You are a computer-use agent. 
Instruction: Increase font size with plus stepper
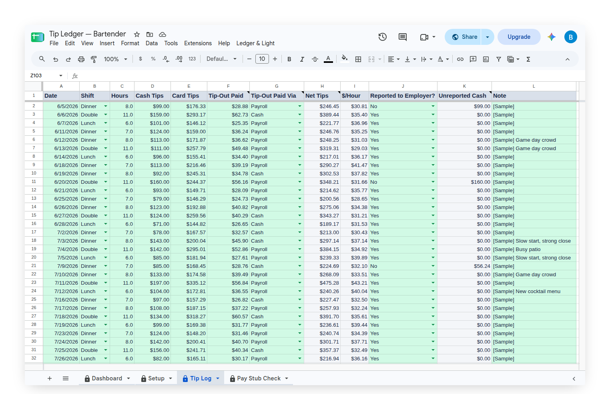pos(275,59)
